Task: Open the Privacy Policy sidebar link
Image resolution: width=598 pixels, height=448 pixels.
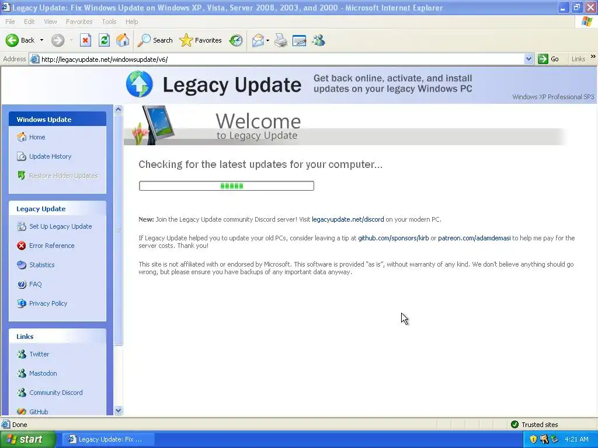Action: [48, 303]
